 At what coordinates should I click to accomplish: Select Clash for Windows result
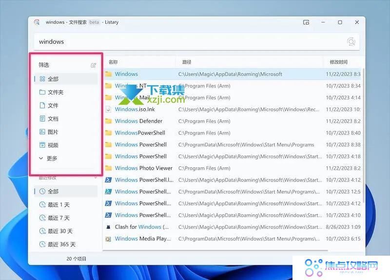point(233,227)
